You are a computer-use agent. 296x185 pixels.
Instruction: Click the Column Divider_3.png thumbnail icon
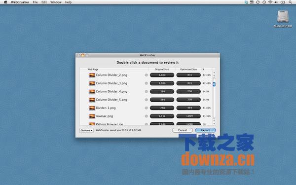tap(92, 83)
